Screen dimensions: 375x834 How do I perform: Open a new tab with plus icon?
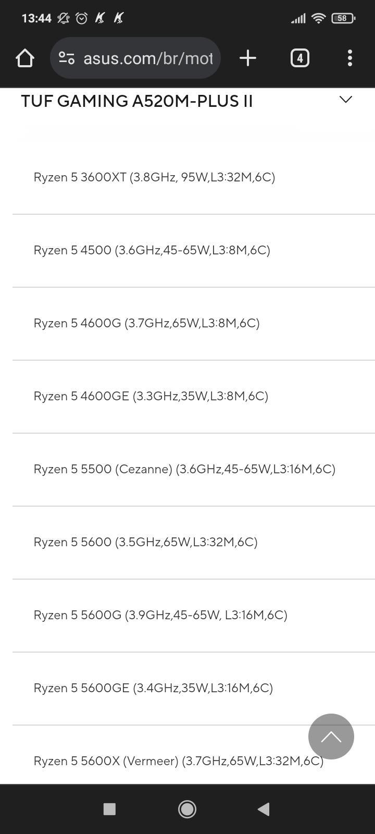[x=248, y=58]
